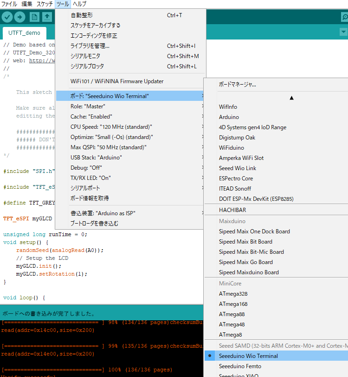
Task: Expand the Debug: "Off" submenu
Action: point(130,168)
